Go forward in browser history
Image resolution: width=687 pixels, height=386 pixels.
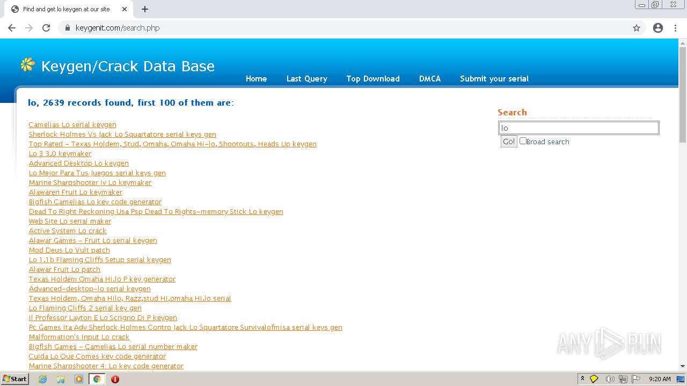pos(29,28)
